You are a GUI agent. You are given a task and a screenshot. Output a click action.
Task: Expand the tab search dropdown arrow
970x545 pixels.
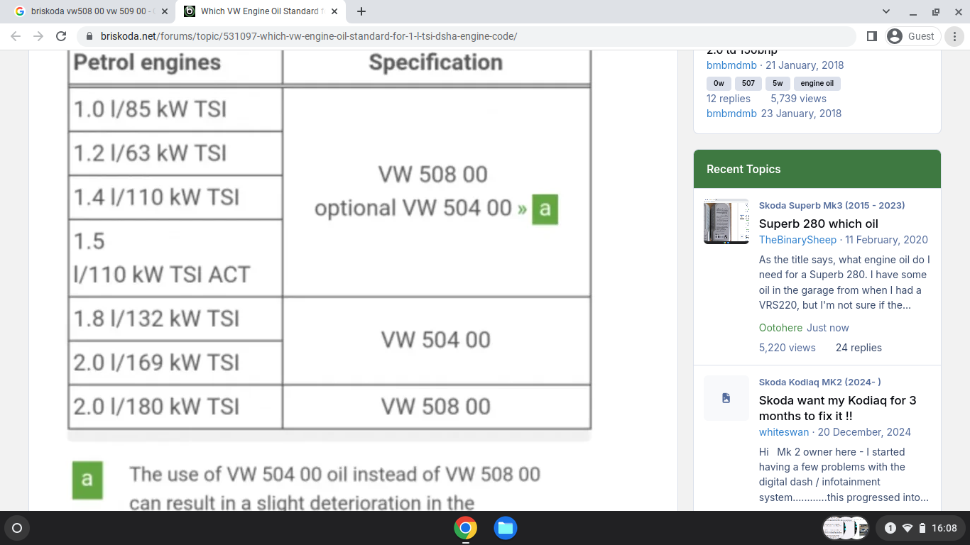(x=886, y=11)
